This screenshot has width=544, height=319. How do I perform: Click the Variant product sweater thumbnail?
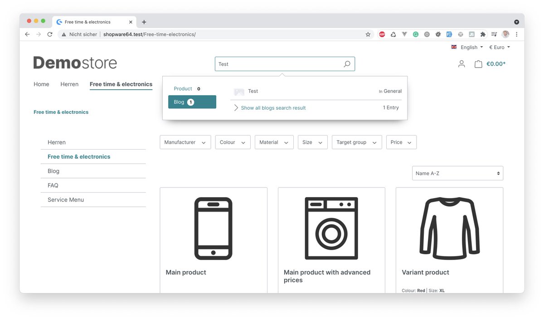tap(449, 227)
